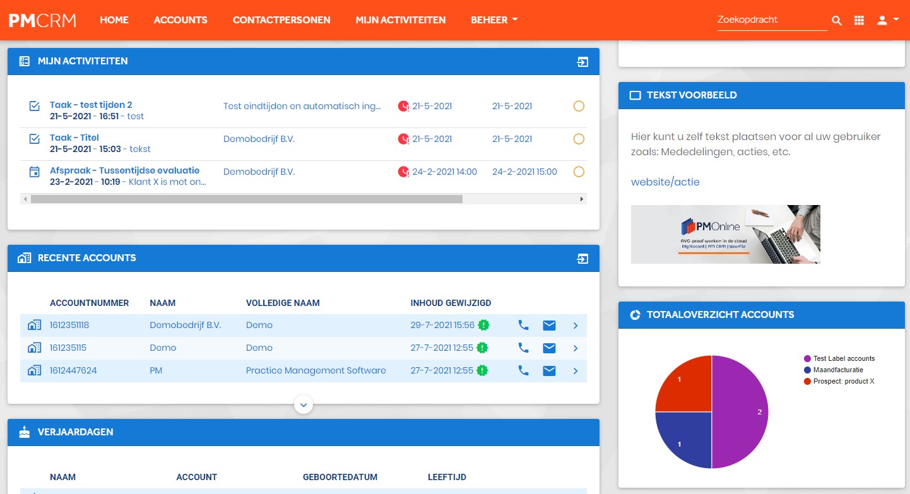910x494 pixels.
Task: Open the apps grid icon
Action: click(859, 20)
